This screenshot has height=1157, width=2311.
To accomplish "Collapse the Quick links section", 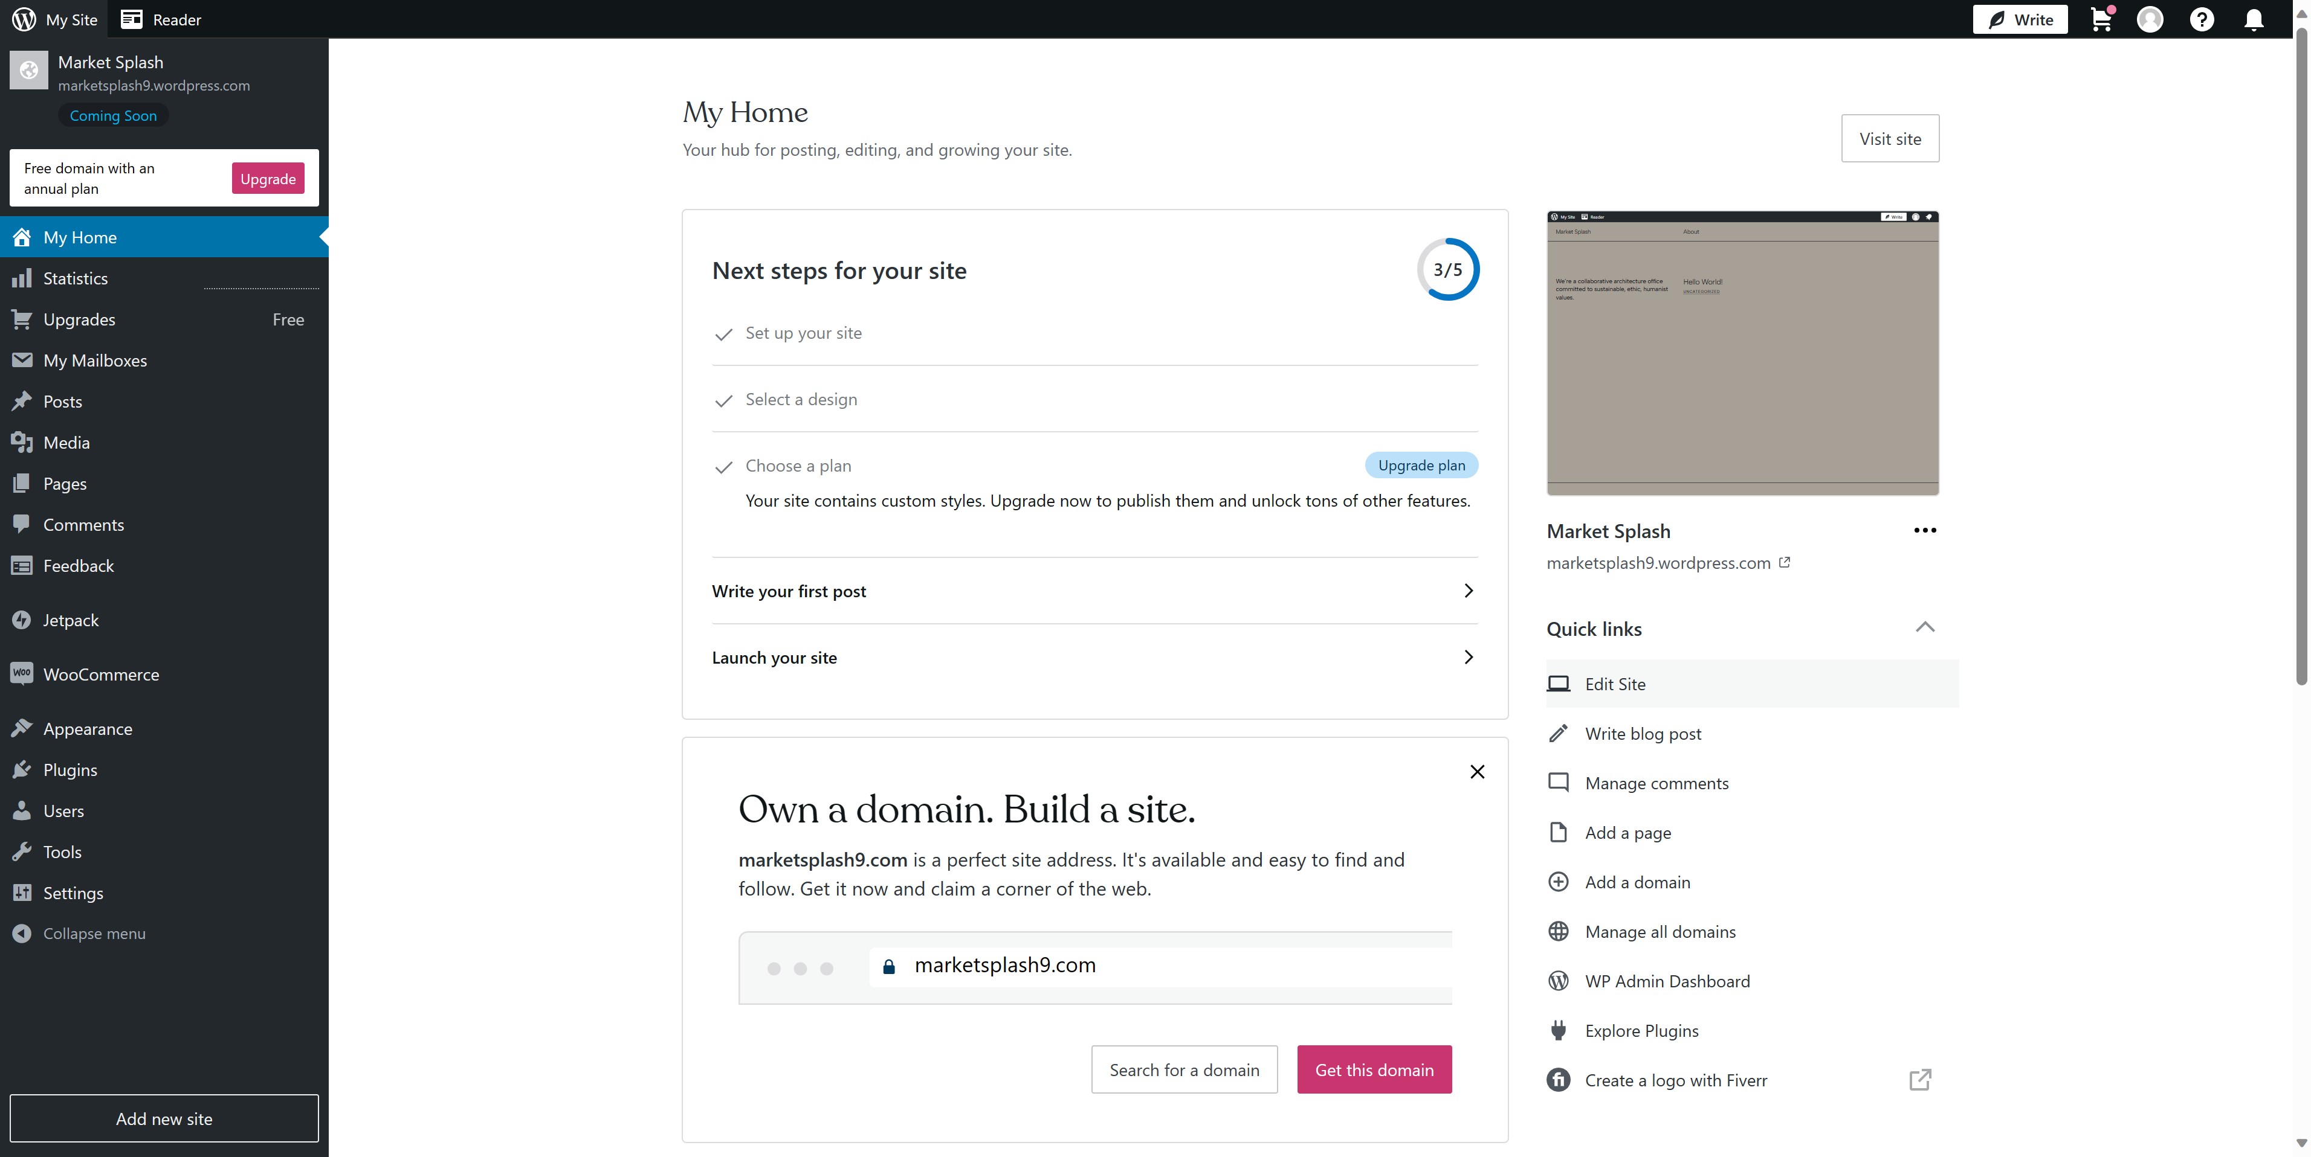I will pyautogui.click(x=1924, y=627).
